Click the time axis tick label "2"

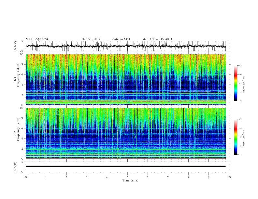click(66, 177)
